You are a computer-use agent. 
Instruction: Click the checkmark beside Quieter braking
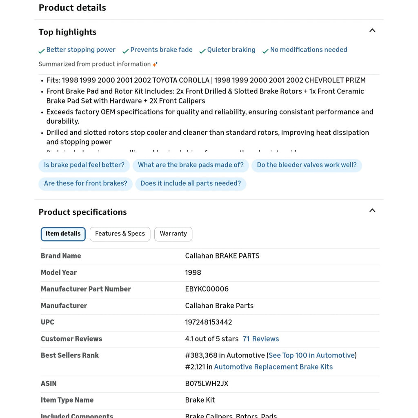[x=202, y=51]
